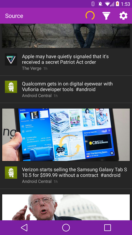Open recent apps with the square button
The image size is (132, 235).
point(107,228)
